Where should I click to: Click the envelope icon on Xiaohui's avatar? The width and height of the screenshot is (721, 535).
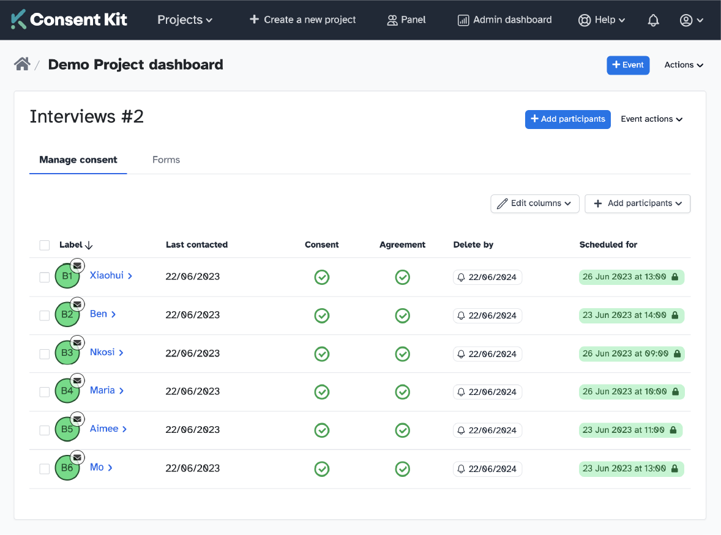(77, 265)
